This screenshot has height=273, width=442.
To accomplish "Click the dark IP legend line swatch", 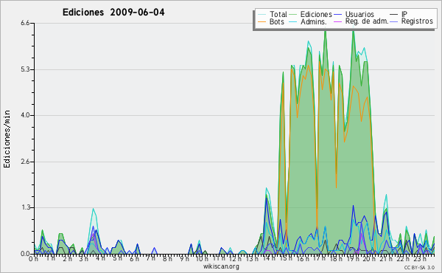I will coord(393,15).
